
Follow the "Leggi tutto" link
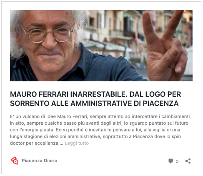pyautogui.click(x=77, y=143)
